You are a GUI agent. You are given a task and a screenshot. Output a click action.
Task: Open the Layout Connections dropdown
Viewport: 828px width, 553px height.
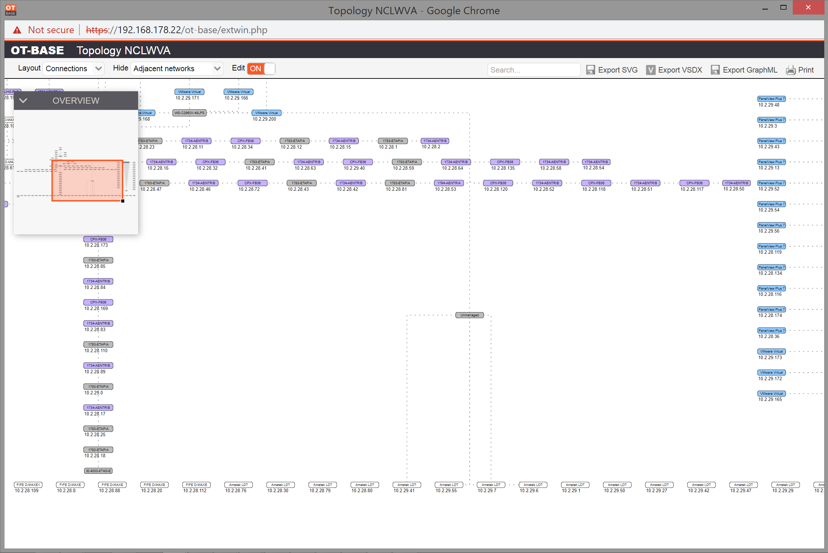(x=74, y=68)
